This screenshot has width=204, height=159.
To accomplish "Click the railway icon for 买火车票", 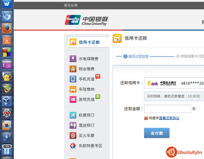I will pyautogui.click(x=73, y=136).
